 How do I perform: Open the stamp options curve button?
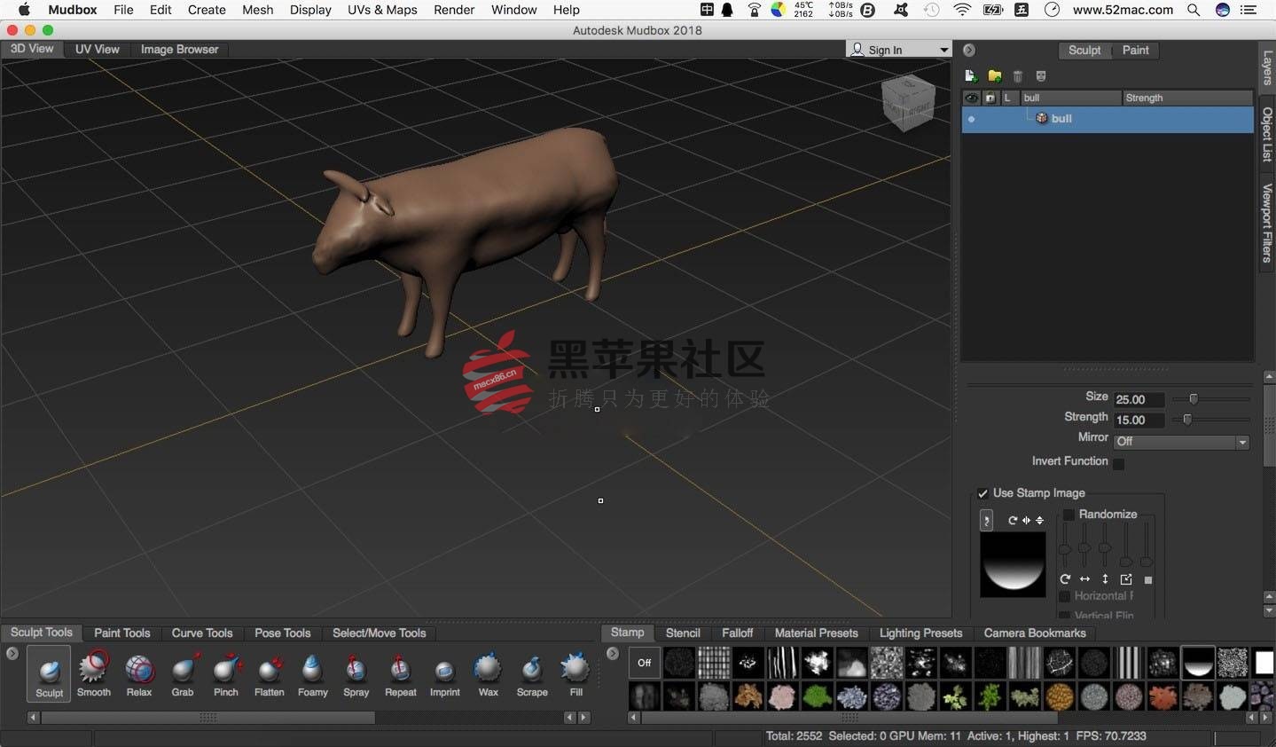(x=986, y=521)
